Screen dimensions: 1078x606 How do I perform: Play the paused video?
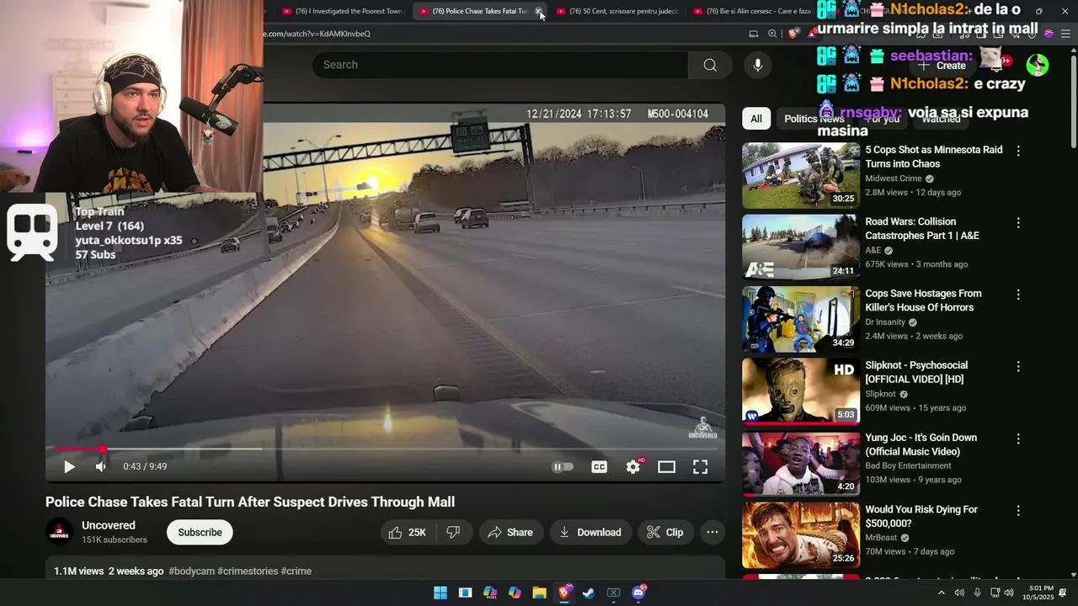[69, 466]
